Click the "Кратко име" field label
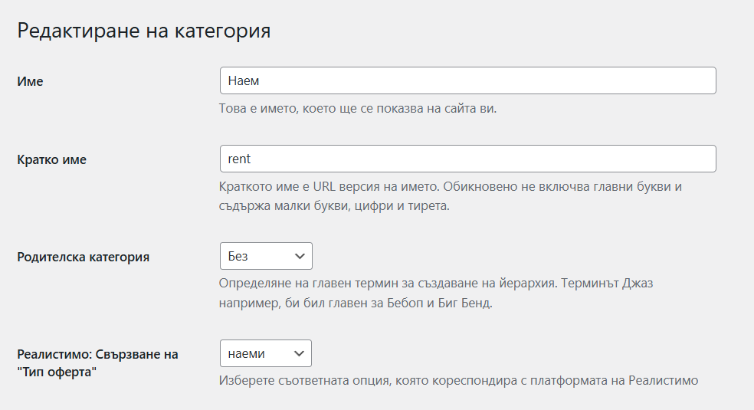The width and height of the screenshot is (754, 410). (x=51, y=159)
